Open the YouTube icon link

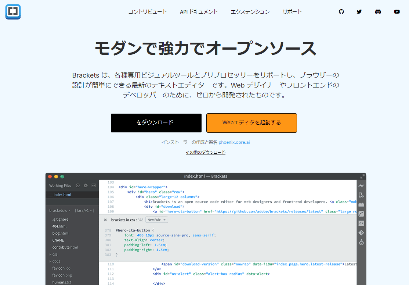click(397, 12)
